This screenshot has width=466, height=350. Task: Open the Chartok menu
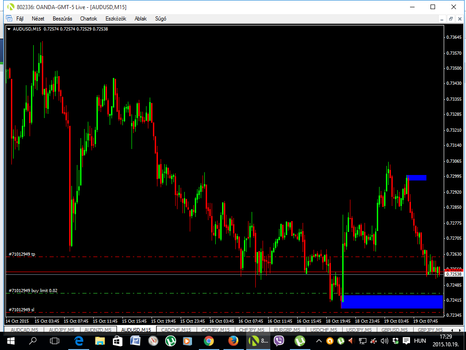coord(88,19)
